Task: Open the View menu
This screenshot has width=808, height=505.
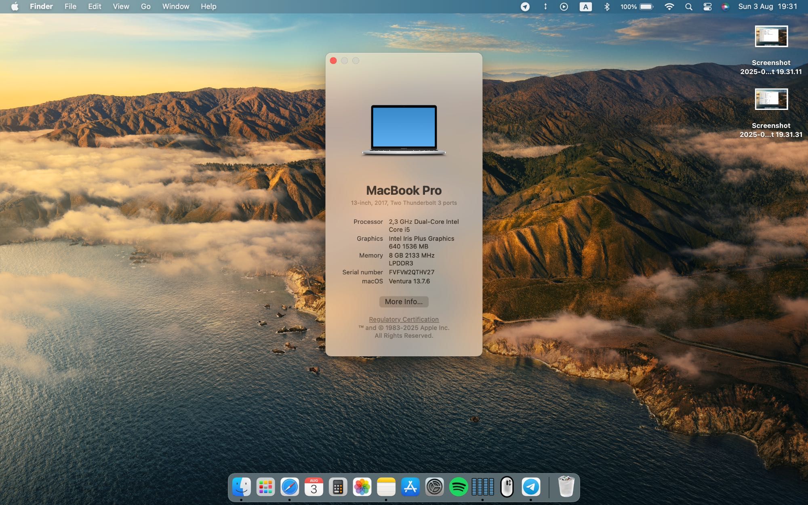Action: pyautogui.click(x=121, y=6)
